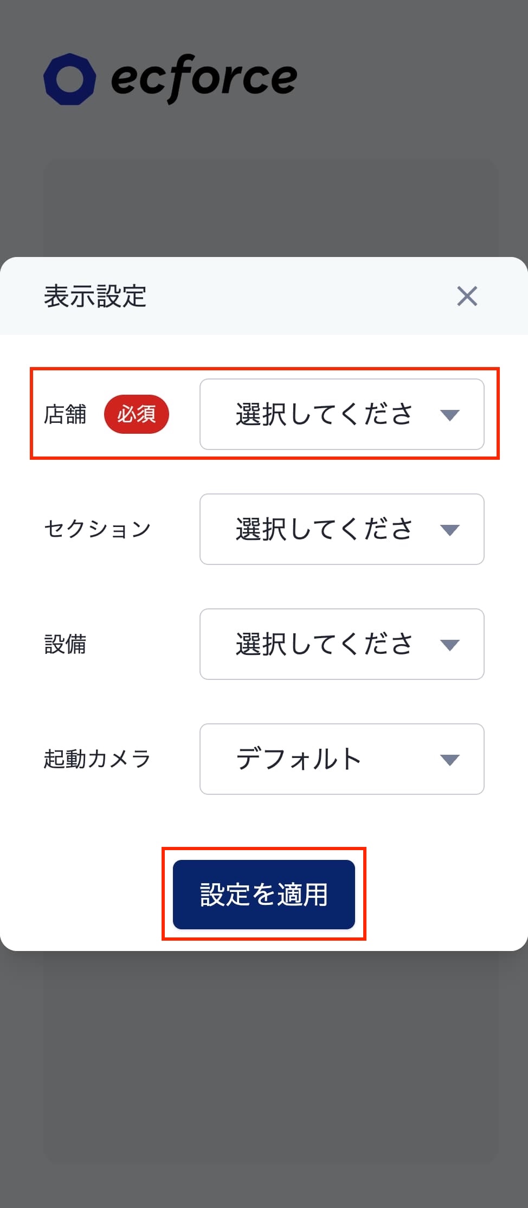Open the 店舗 select box

point(342,414)
